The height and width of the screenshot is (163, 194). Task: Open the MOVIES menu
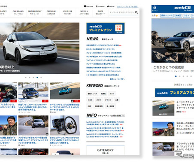(x=84, y=12)
